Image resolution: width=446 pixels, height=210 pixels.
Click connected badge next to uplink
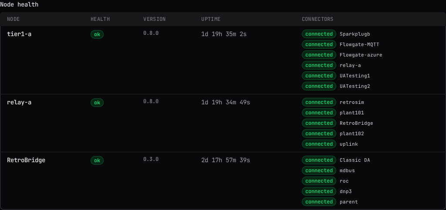(319, 144)
